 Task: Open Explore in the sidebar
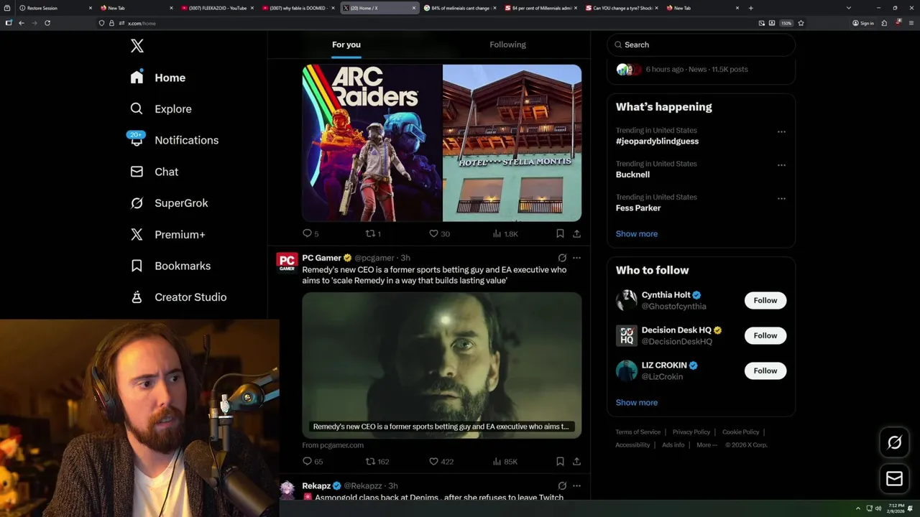161,109
